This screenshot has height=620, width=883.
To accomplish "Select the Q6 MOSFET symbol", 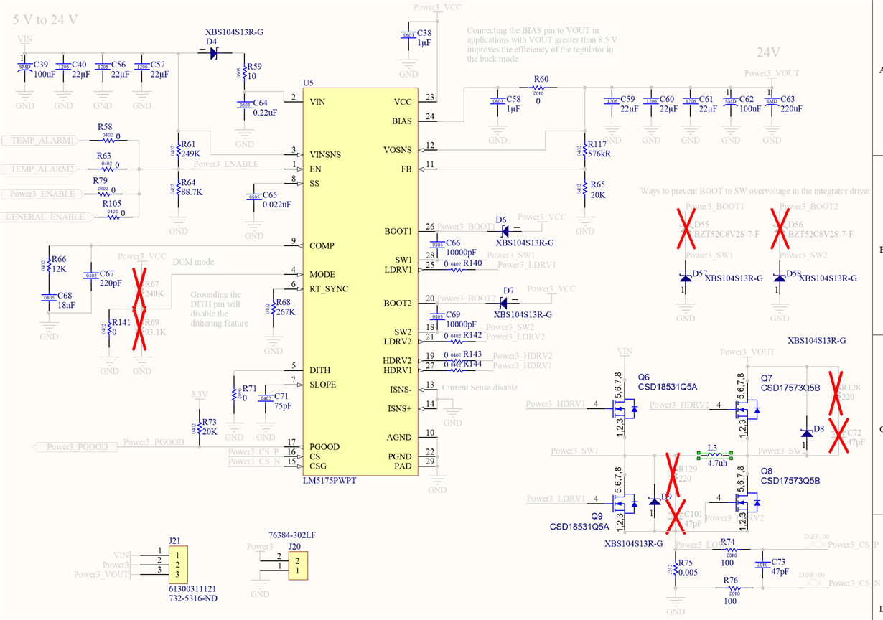I will [x=623, y=410].
